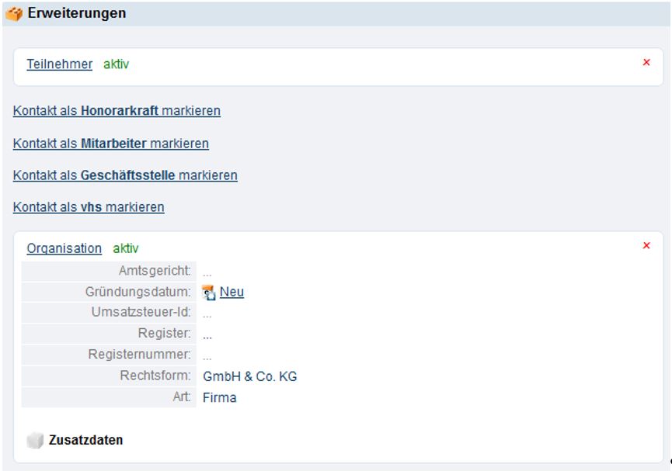Expand the Zusatzdaten section heading
The image size is (672, 471).
[85, 440]
